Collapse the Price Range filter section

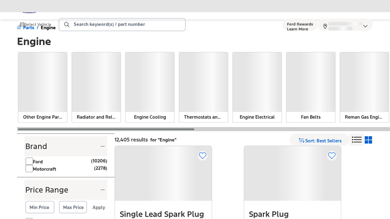[102, 190]
